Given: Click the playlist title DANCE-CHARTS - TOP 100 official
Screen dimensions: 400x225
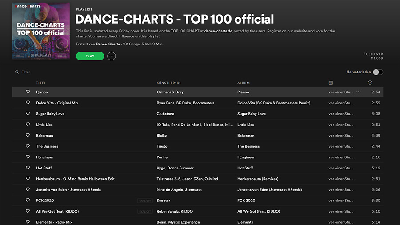Looking at the screenshot, I should click(175, 19).
